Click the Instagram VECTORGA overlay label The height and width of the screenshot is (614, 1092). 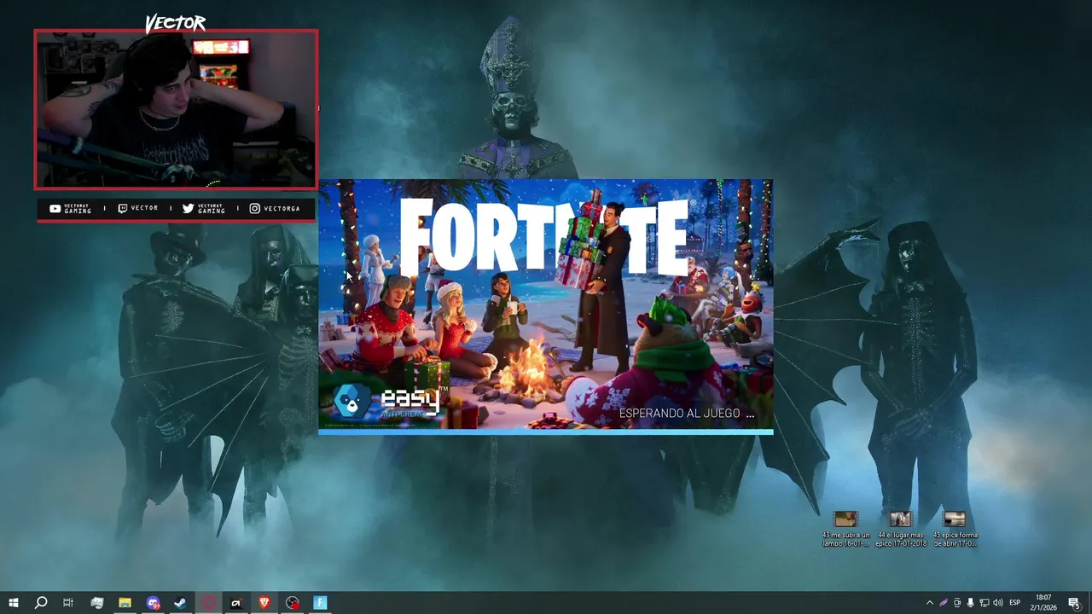pyautogui.click(x=275, y=208)
